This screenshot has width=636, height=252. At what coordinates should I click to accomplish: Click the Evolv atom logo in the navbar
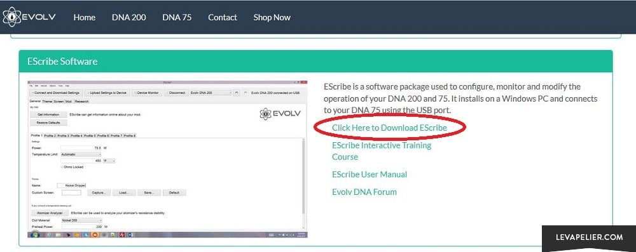[x=29, y=17]
